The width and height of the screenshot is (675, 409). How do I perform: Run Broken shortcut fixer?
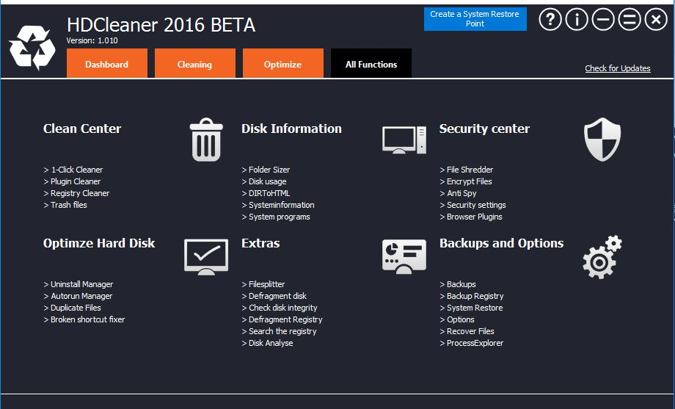(84, 319)
